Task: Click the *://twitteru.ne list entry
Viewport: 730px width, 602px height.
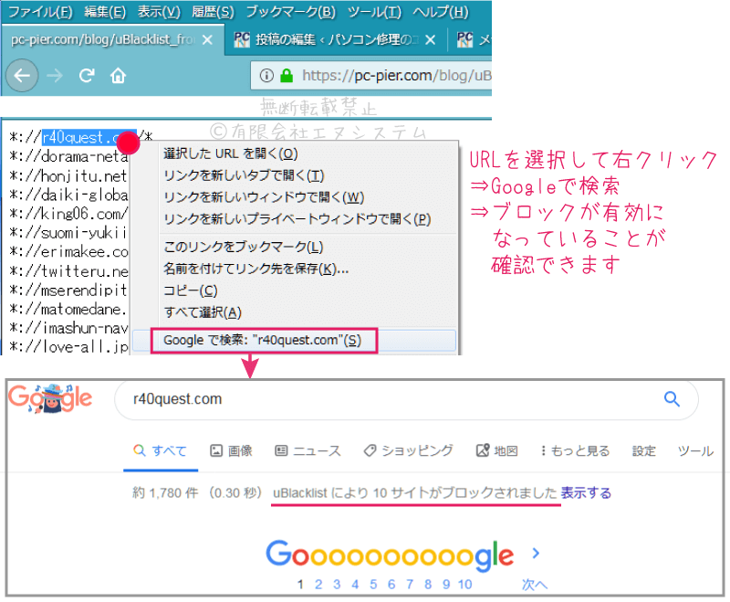Action: click(68, 271)
